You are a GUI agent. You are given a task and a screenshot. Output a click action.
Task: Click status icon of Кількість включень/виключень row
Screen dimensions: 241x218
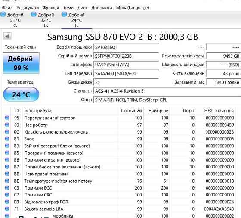7,132
